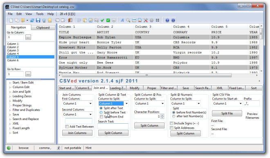Click the green check mark icon
The width and height of the screenshot is (270, 158).
point(102,20)
